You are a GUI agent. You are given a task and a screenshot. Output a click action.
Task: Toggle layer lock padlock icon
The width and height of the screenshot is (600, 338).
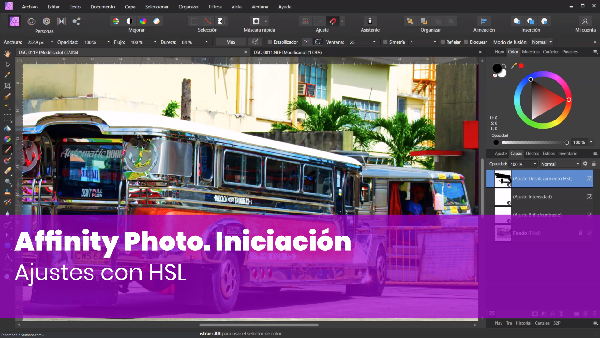coord(594,164)
